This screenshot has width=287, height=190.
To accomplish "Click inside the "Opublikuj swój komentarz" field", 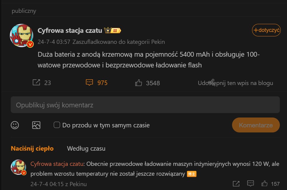I will click(x=145, y=105).
